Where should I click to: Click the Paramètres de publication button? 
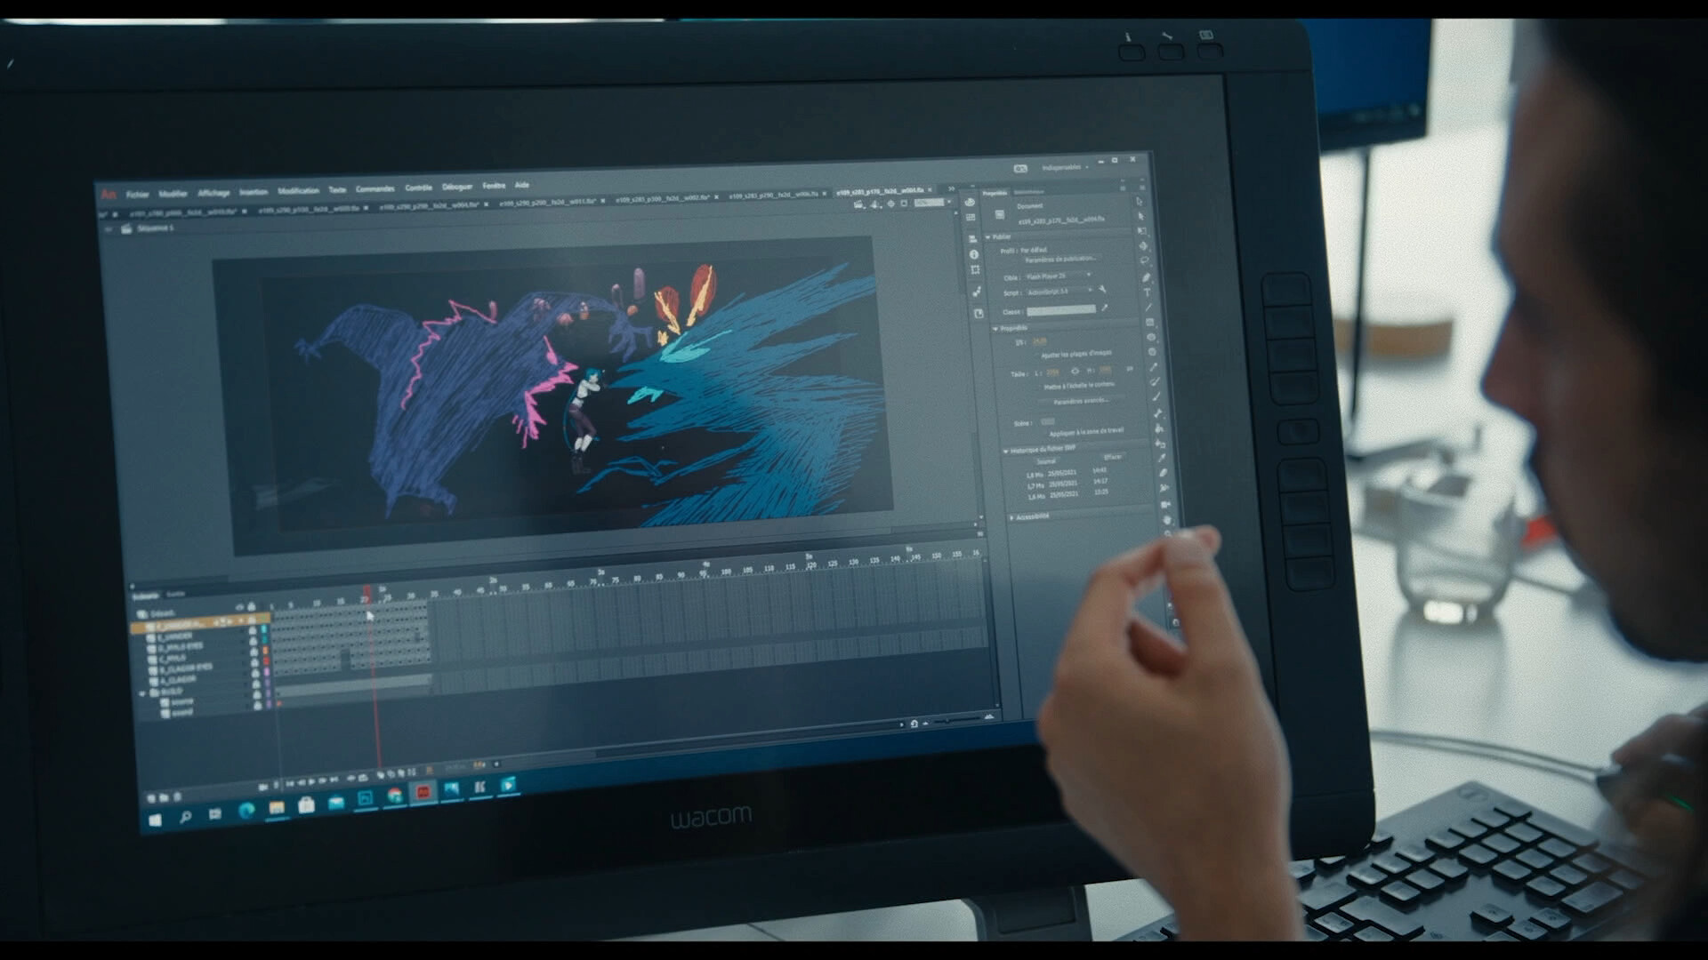[1060, 260]
